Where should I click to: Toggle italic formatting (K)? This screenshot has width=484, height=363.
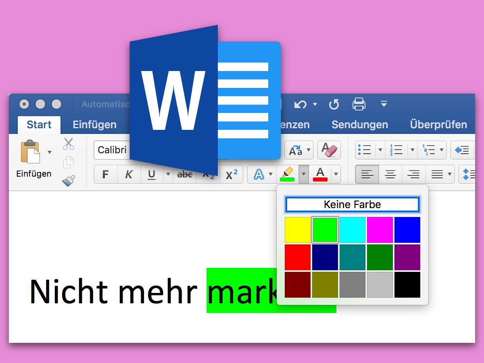pos(129,174)
